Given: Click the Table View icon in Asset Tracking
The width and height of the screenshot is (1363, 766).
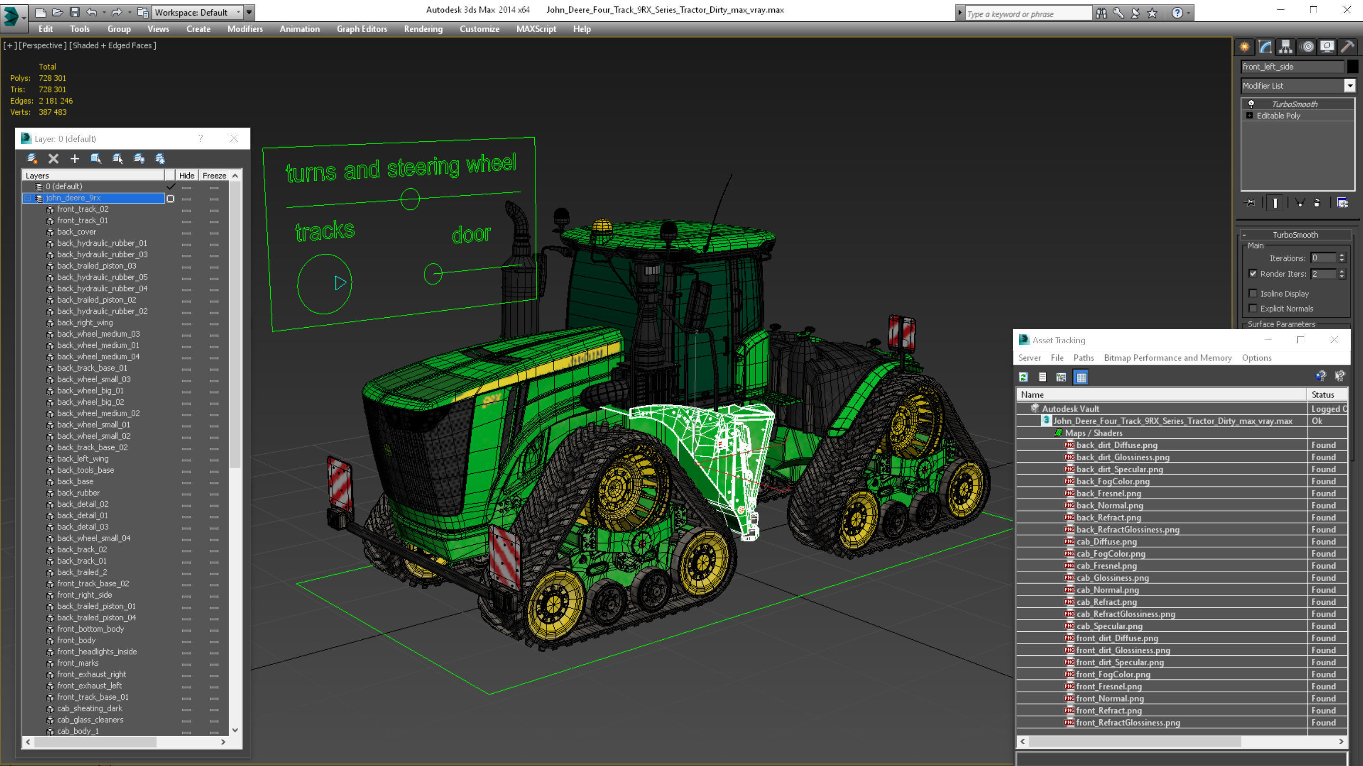Looking at the screenshot, I should tap(1081, 377).
